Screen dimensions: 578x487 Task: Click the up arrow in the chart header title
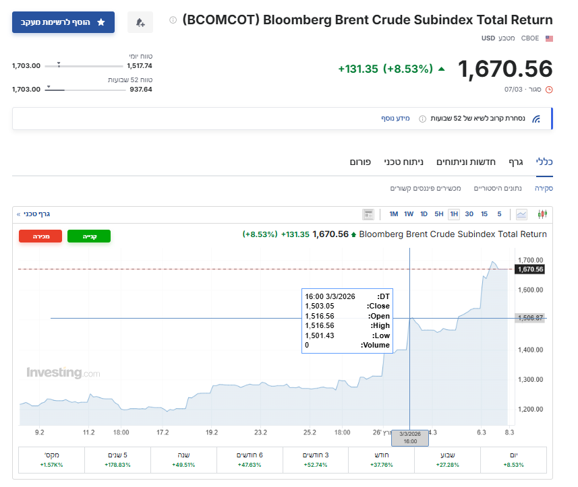354,234
